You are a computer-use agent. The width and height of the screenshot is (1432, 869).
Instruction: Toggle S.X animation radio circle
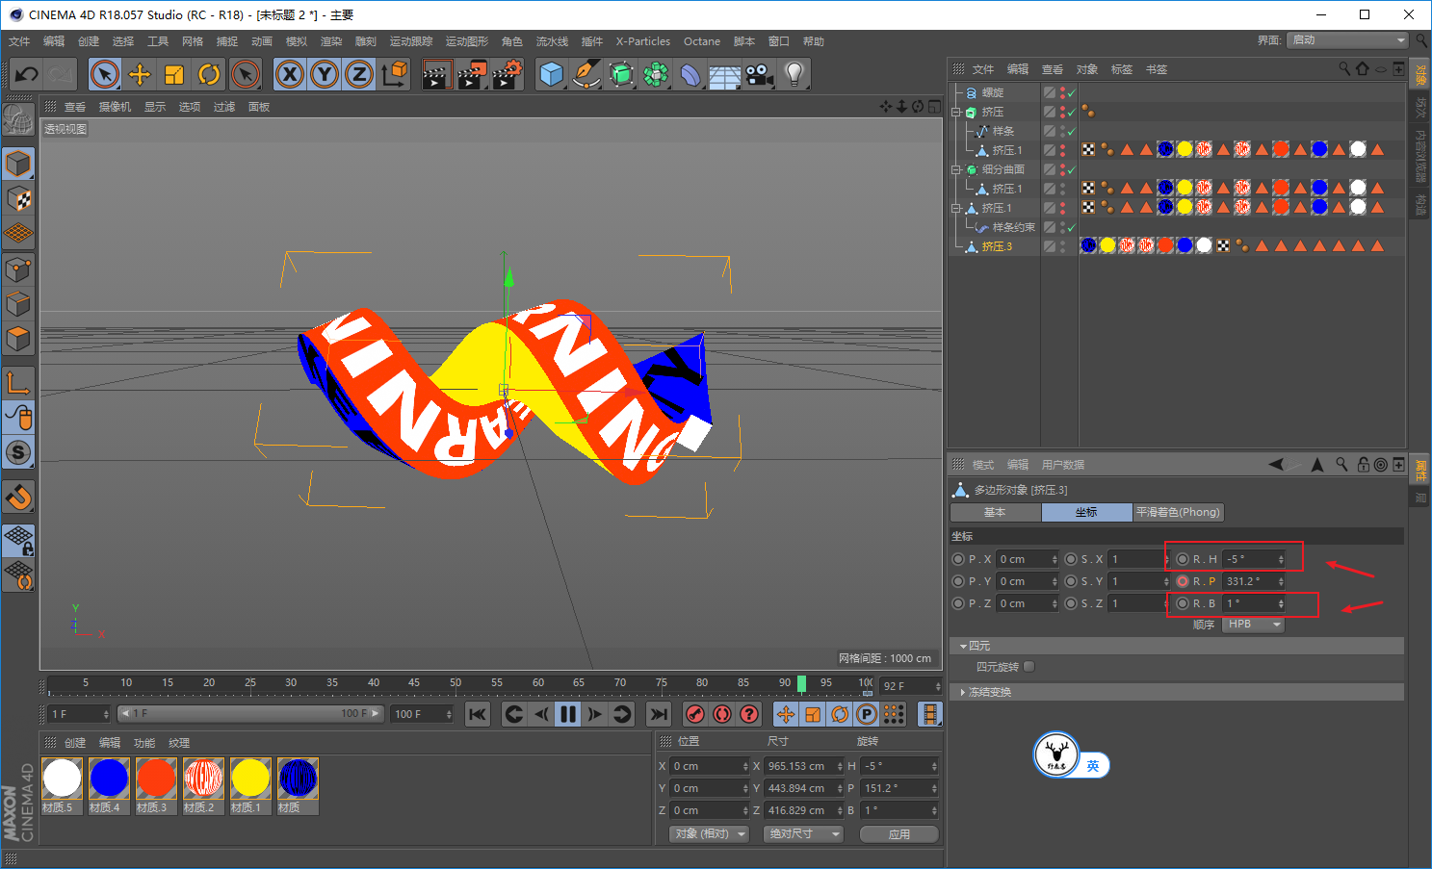(1071, 559)
